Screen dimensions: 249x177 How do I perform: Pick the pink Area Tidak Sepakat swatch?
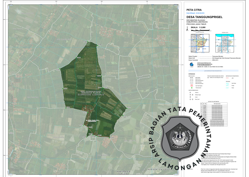[x=191, y=86]
